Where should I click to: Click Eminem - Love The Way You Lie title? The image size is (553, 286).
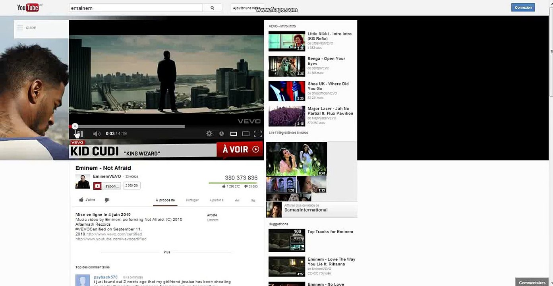click(331, 262)
